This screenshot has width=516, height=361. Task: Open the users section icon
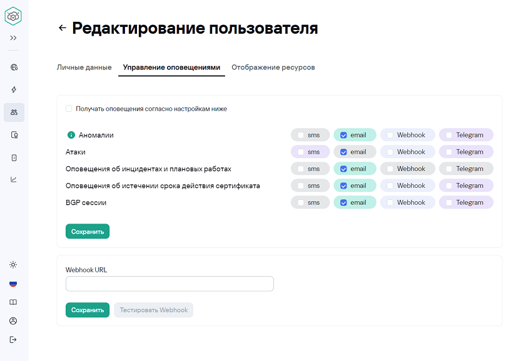(13, 112)
